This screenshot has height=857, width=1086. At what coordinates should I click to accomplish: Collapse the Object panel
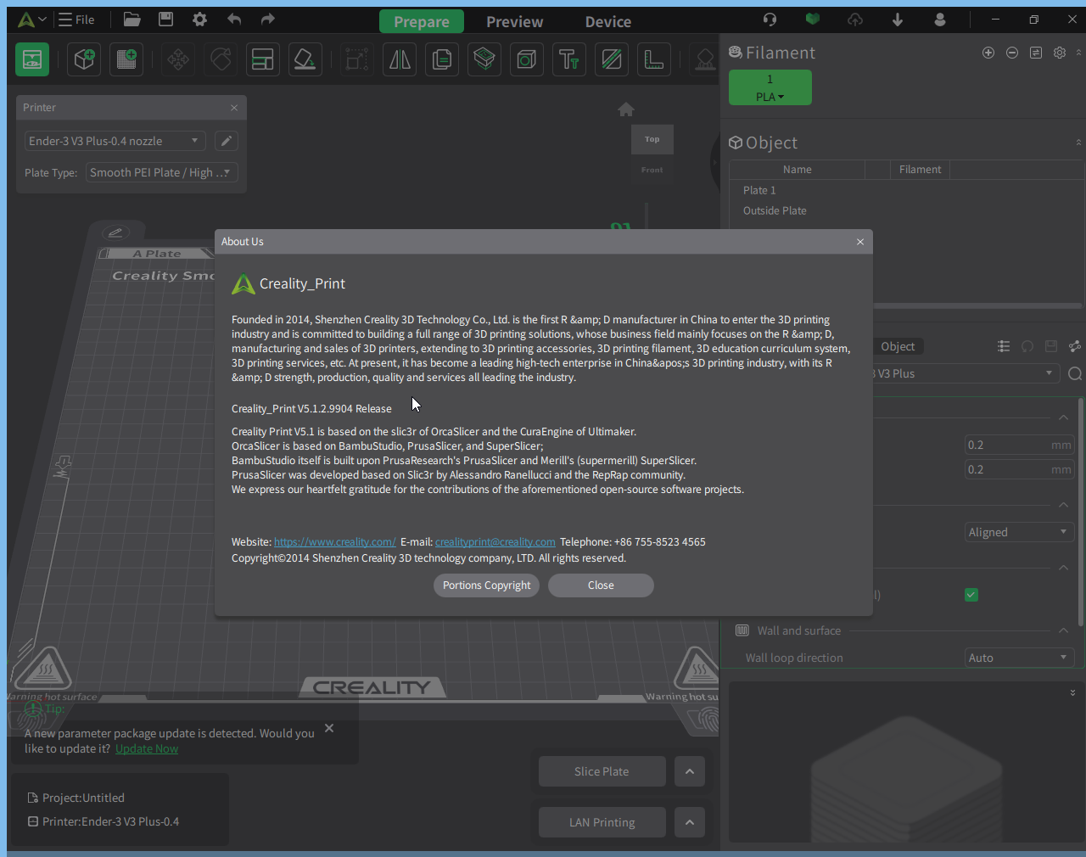coord(1078,143)
